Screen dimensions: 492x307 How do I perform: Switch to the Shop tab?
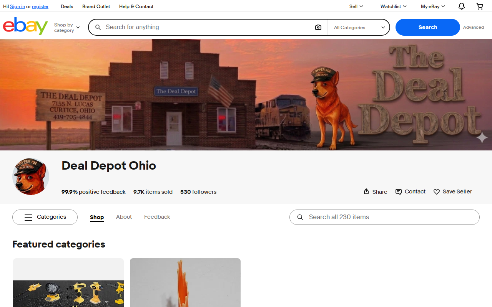pyautogui.click(x=97, y=217)
